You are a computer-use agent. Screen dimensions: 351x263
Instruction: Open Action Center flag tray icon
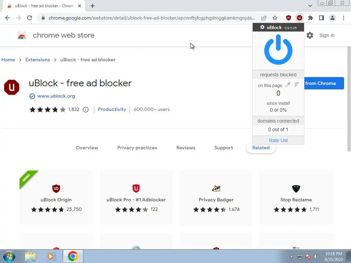[308, 256]
